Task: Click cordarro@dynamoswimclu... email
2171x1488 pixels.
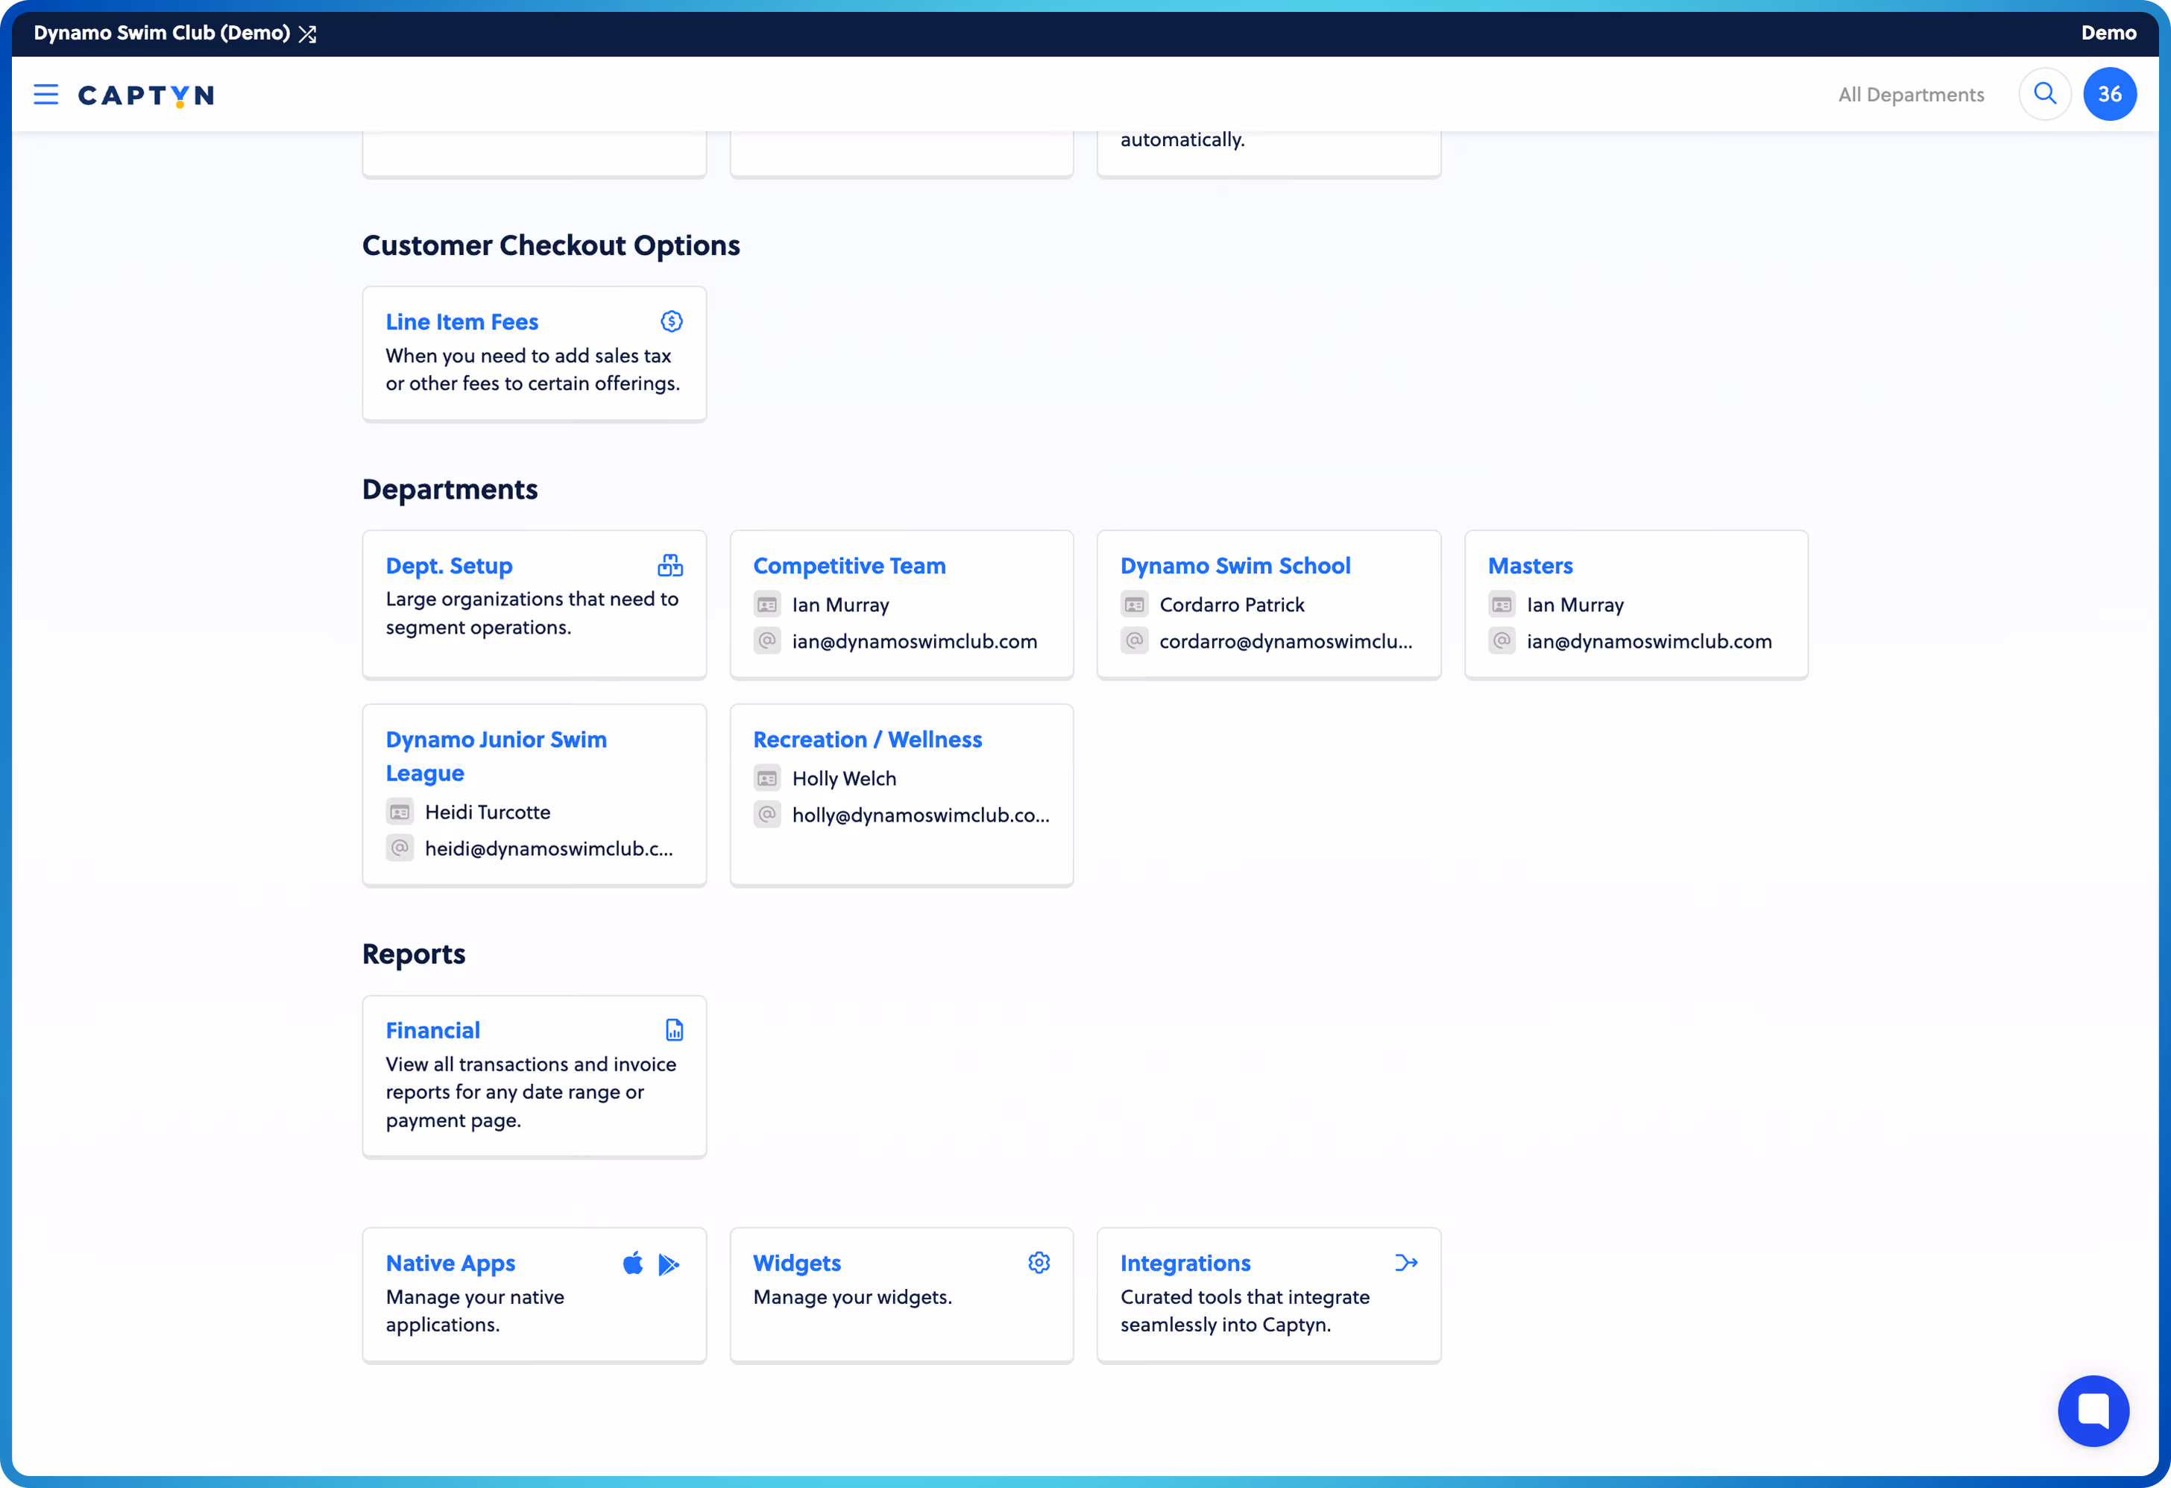Action: click(x=1285, y=641)
